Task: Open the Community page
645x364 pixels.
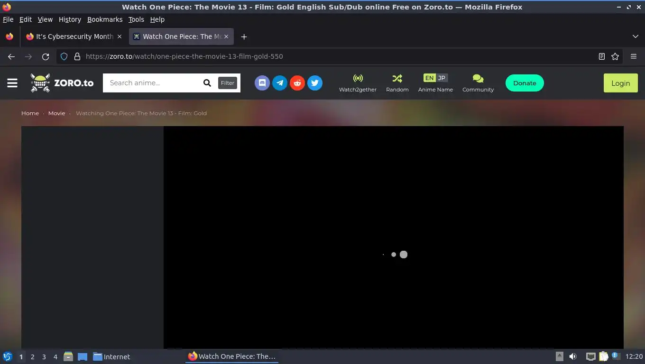Action: (x=478, y=83)
